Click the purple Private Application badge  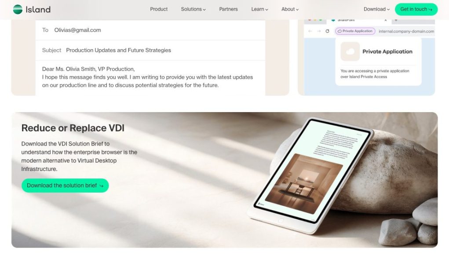355,31
